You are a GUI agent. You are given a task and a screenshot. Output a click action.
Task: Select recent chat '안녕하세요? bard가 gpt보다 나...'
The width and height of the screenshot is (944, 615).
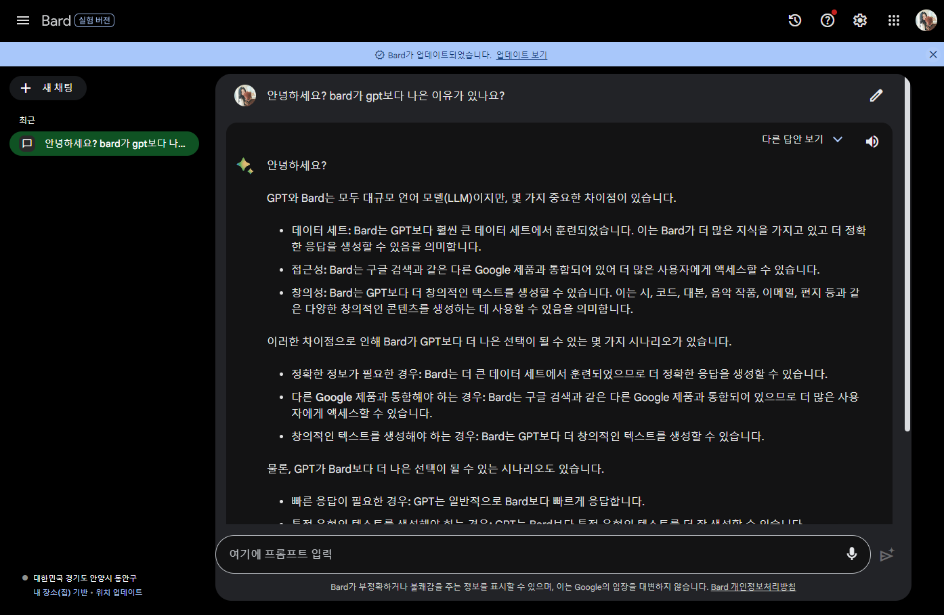[x=104, y=144]
